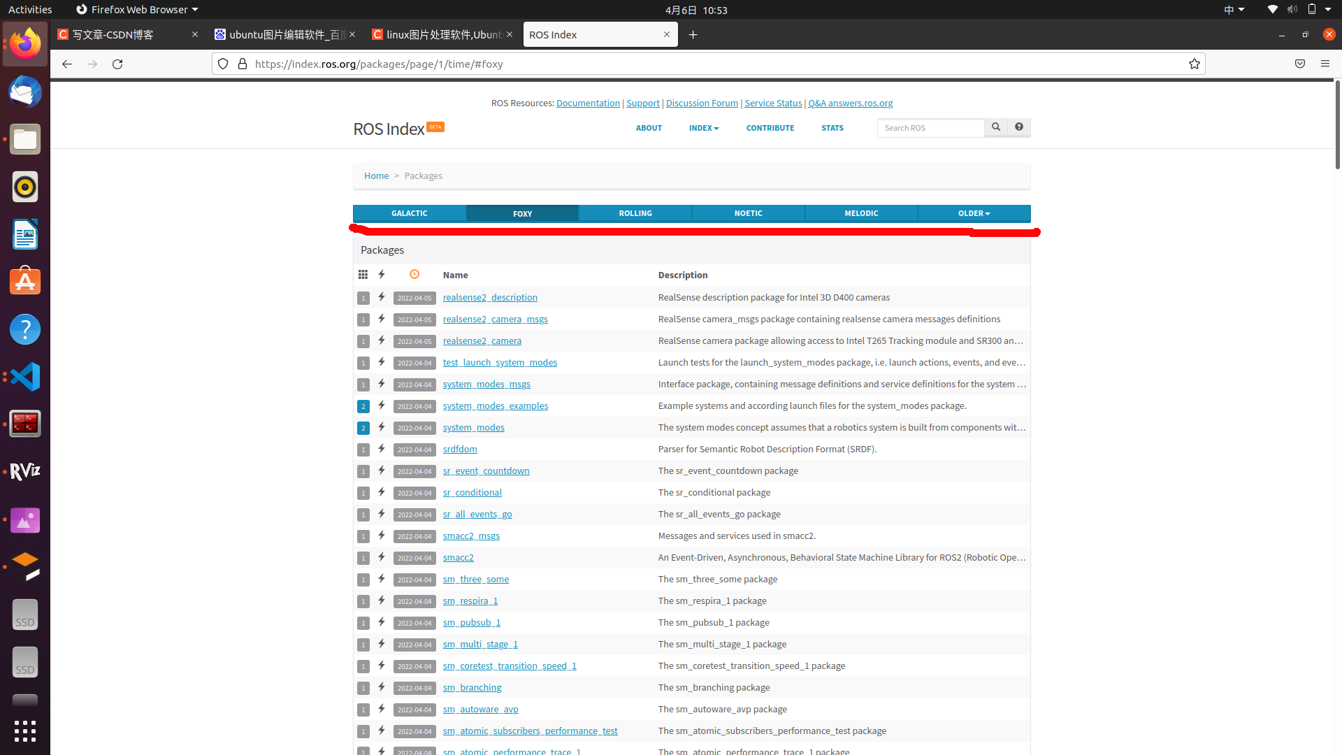The width and height of the screenshot is (1342, 755).
Task: Click the page vertical scrollbar
Action: 1337,126
